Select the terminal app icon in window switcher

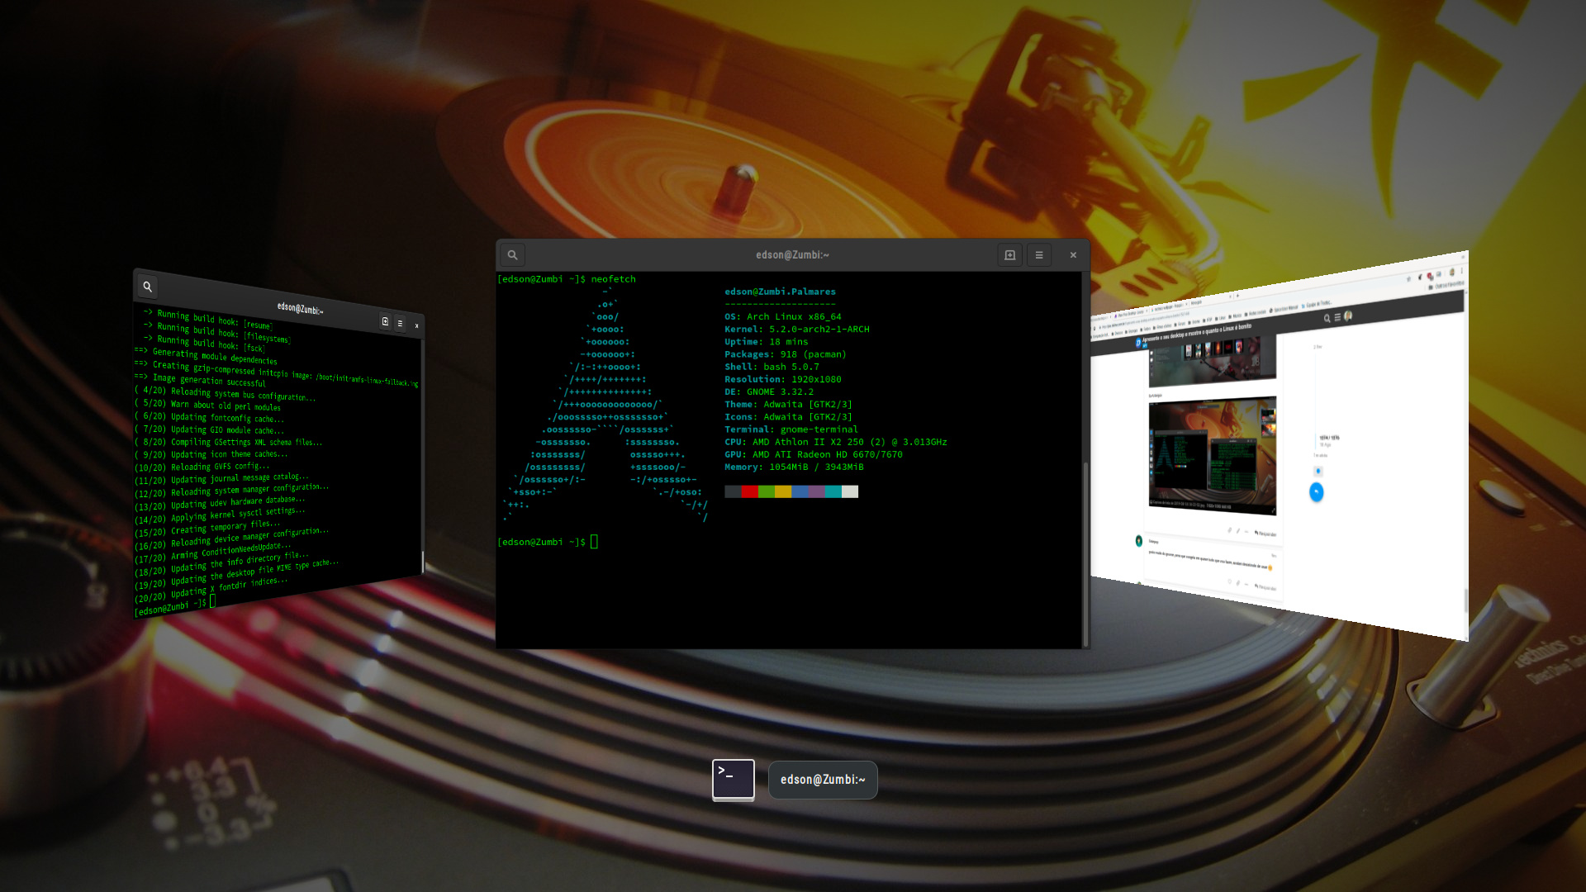tap(734, 780)
